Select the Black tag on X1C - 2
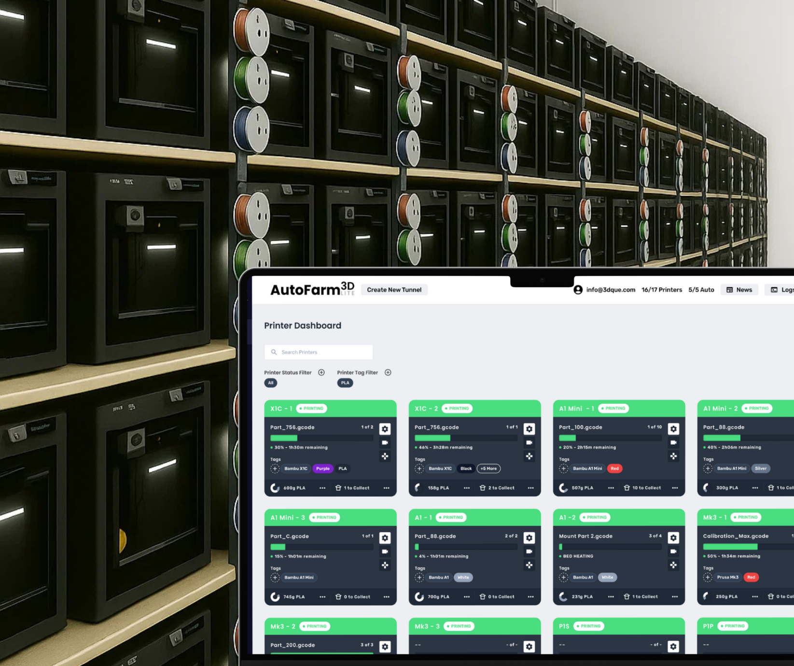This screenshot has height=666, width=794. [x=466, y=468]
